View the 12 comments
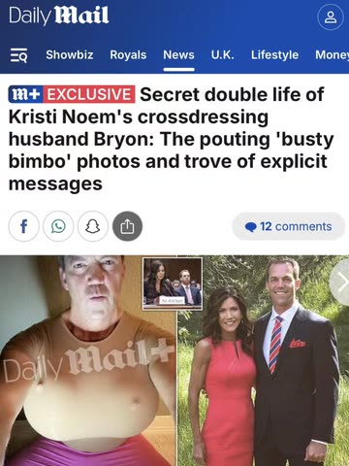This screenshot has width=349, height=466. point(289,226)
